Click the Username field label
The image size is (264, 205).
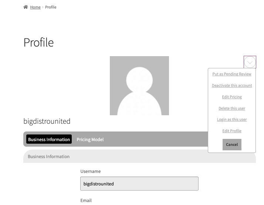(x=91, y=171)
